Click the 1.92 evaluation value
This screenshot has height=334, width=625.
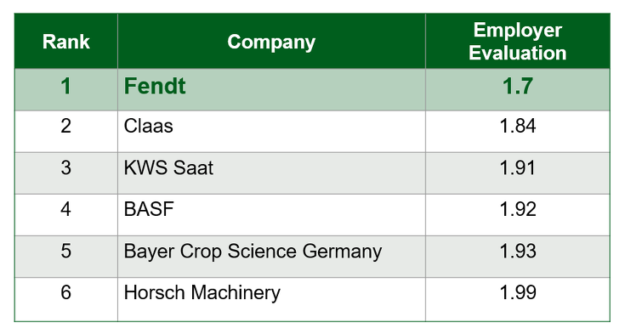[517, 209]
